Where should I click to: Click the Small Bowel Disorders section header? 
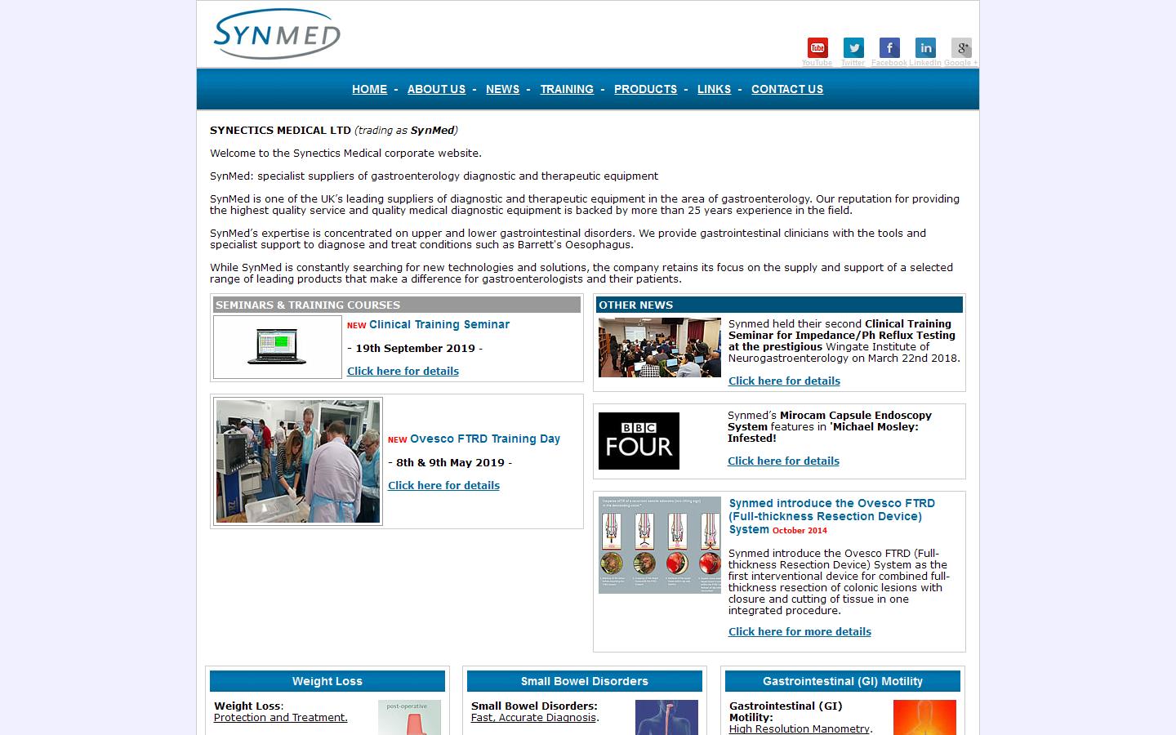[585, 681]
